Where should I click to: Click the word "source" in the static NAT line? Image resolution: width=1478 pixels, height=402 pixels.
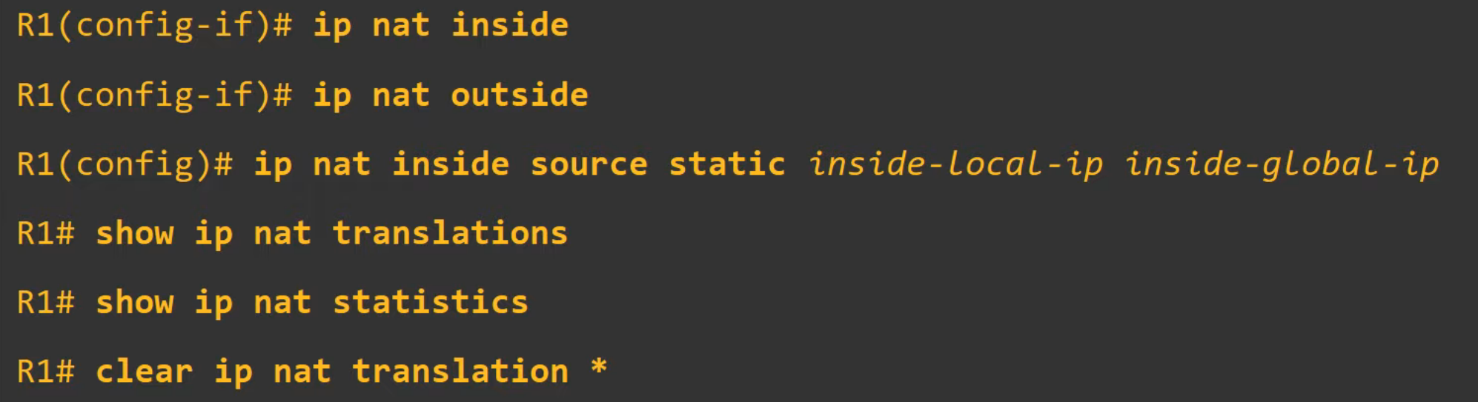tap(589, 164)
